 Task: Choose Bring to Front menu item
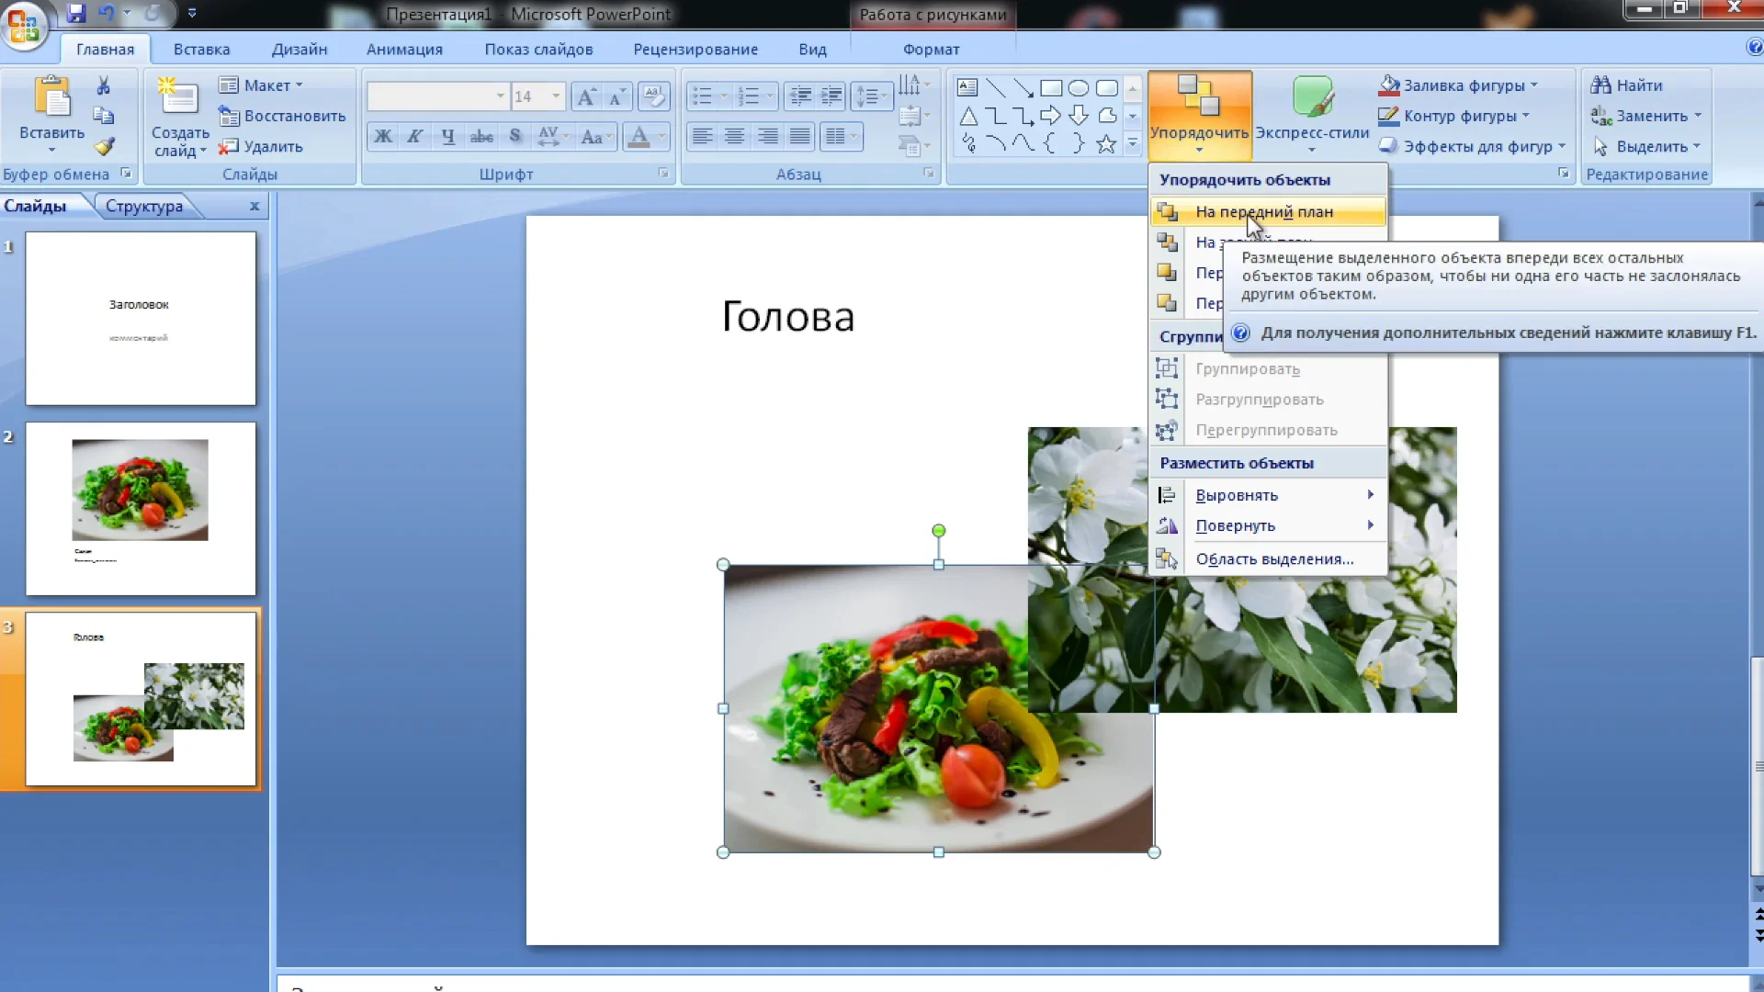[x=1264, y=212]
